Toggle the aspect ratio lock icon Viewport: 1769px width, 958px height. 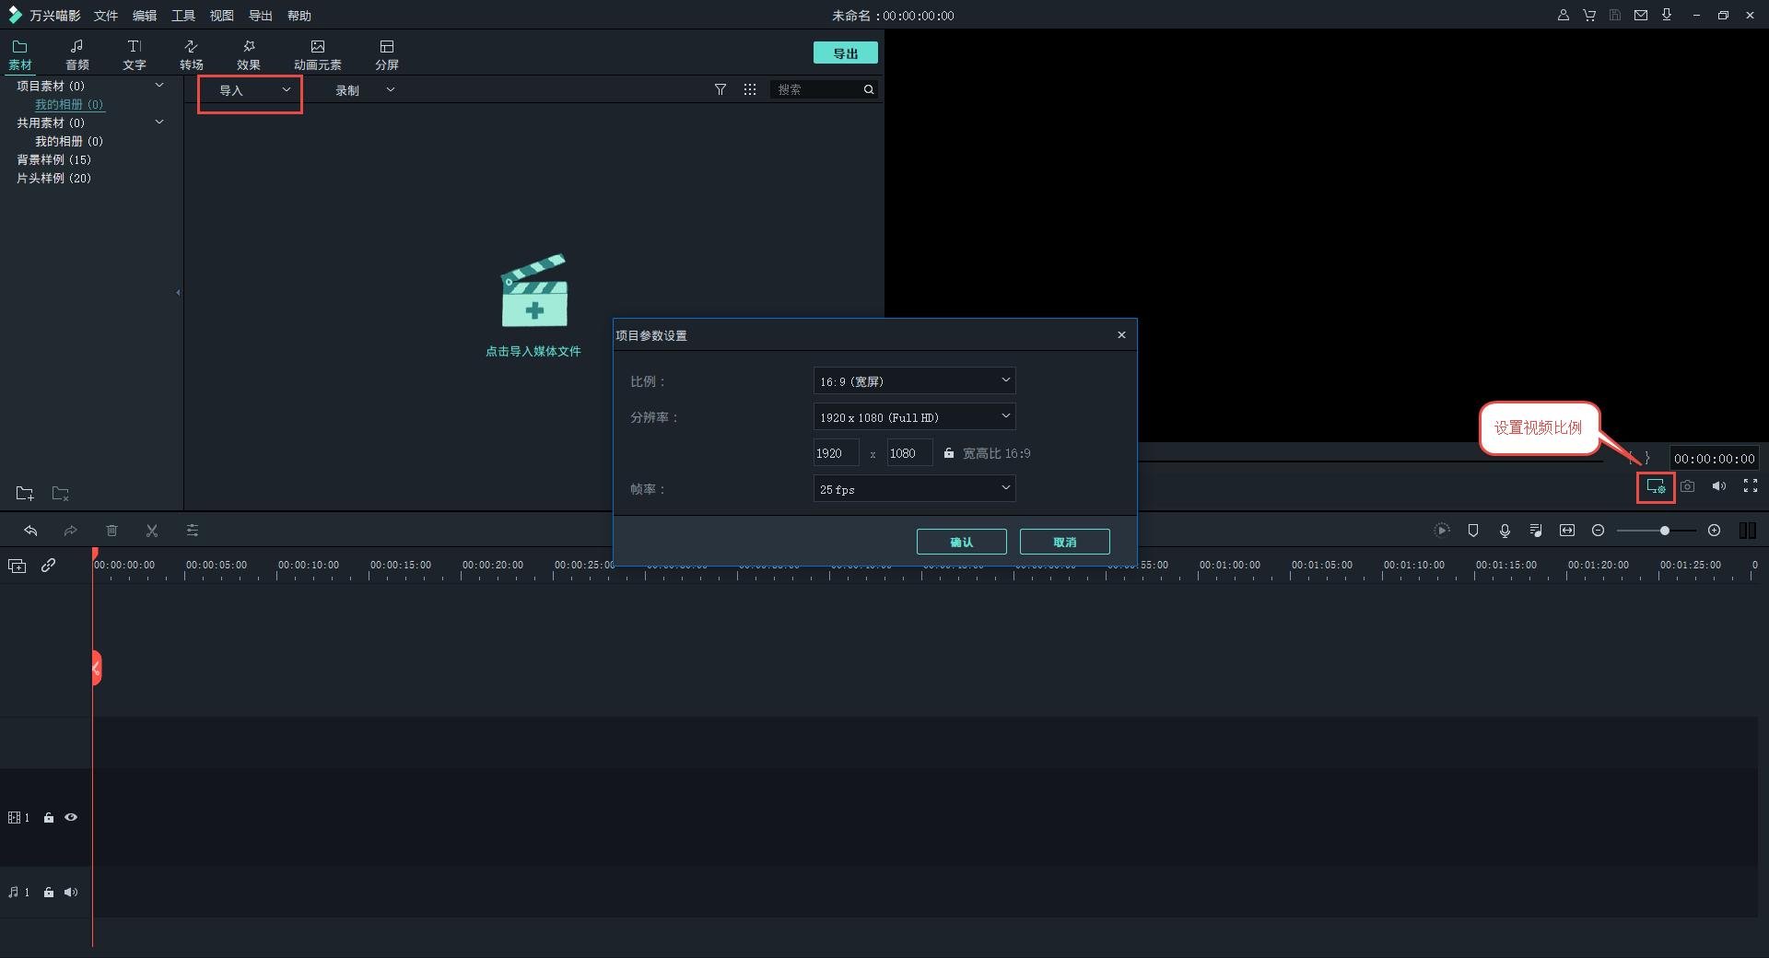949,453
